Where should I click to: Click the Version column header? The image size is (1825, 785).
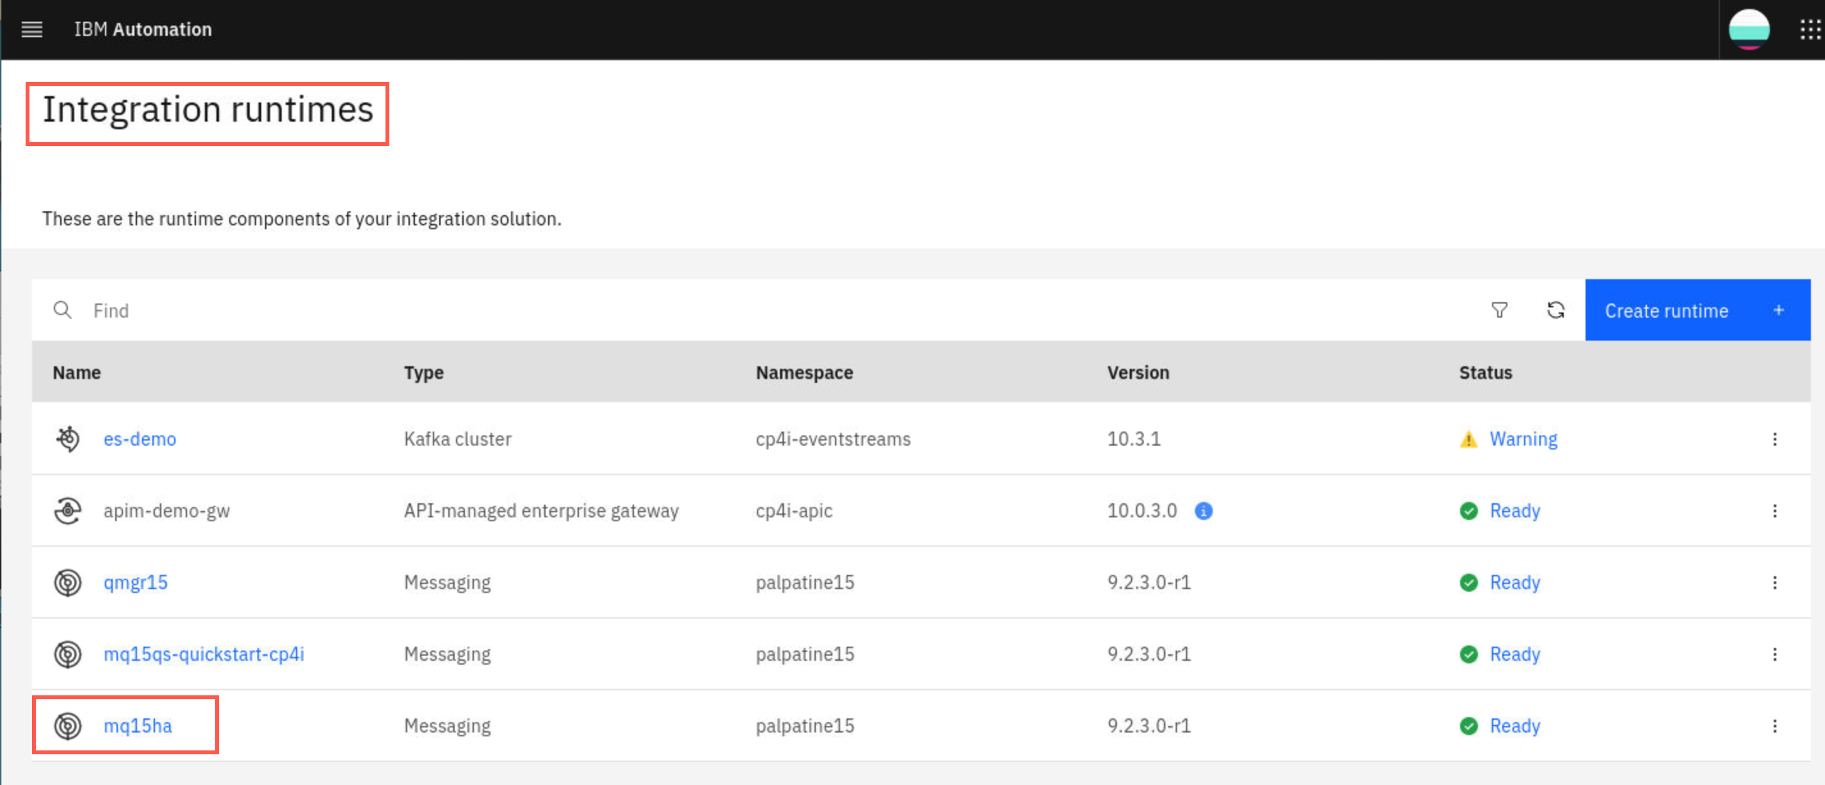[1138, 373]
